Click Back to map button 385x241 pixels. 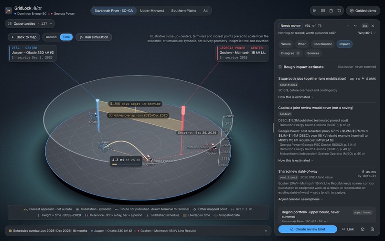pyautogui.click(x=24, y=37)
